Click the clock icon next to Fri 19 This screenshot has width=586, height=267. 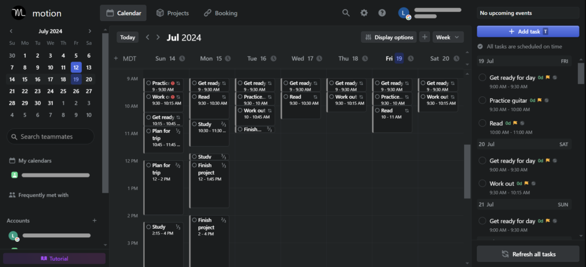pyautogui.click(x=410, y=59)
